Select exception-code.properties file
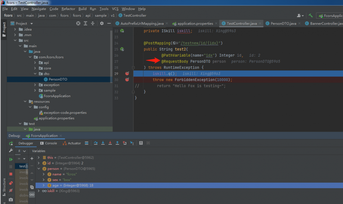This screenshot has width=343, height=204. click(x=65, y=113)
